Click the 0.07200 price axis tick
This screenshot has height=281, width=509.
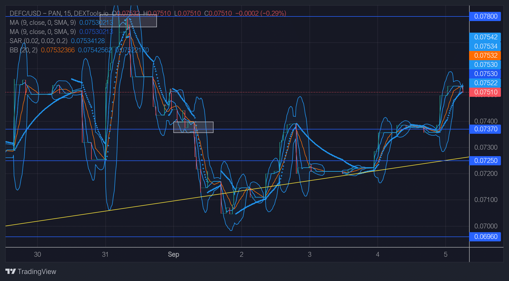pos(486,173)
